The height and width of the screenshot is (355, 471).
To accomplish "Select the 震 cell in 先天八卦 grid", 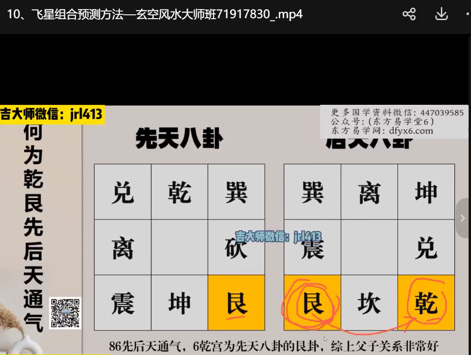I will pyautogui.click(x=123, y=303).
